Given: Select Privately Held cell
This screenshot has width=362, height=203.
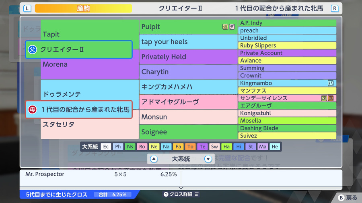Looking at the screenshot, I should pos(188,57).
